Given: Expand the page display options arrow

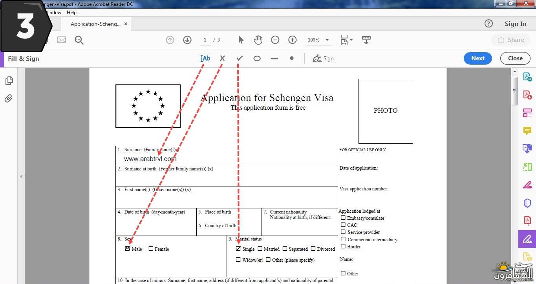Looking at the screenshot, I should coord(351,40).
